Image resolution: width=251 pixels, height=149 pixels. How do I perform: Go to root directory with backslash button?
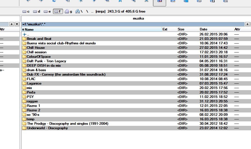[87, 11]
